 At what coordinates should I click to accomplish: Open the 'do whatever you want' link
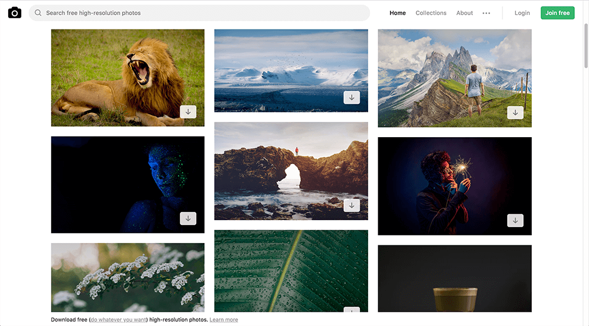118,320
